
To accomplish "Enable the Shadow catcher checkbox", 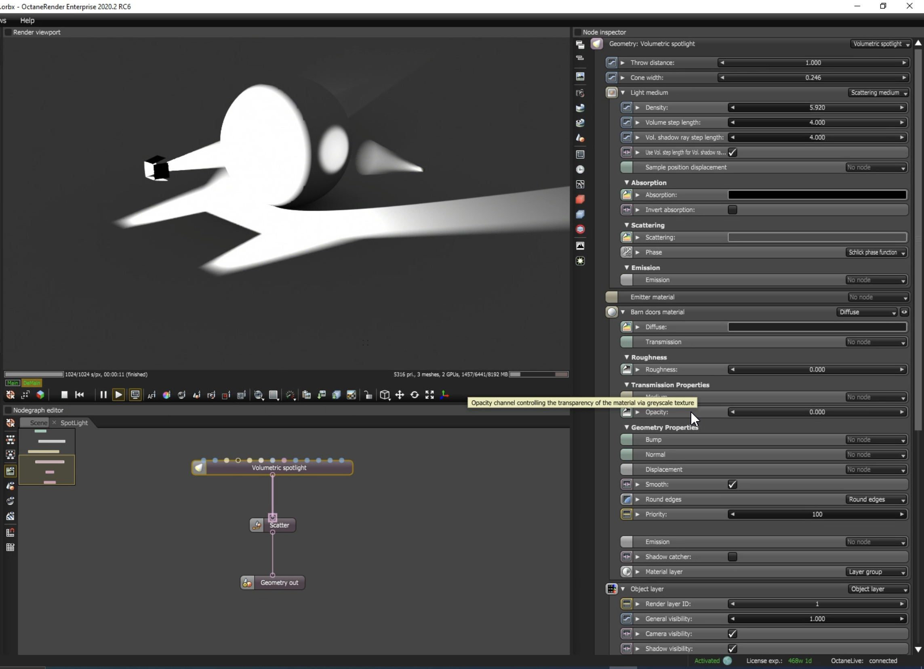I will [732, 557].
